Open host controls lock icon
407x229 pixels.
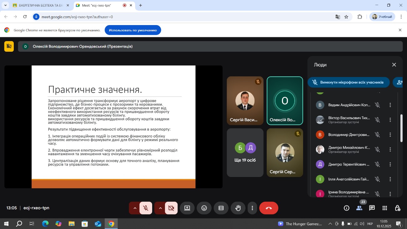pyautogui.click(x=398, y=208)
